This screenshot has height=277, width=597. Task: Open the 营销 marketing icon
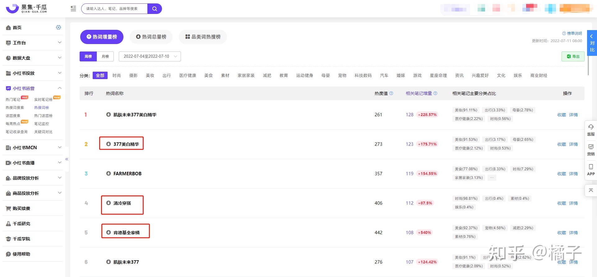pyautogui.click(x=591, y=150)
